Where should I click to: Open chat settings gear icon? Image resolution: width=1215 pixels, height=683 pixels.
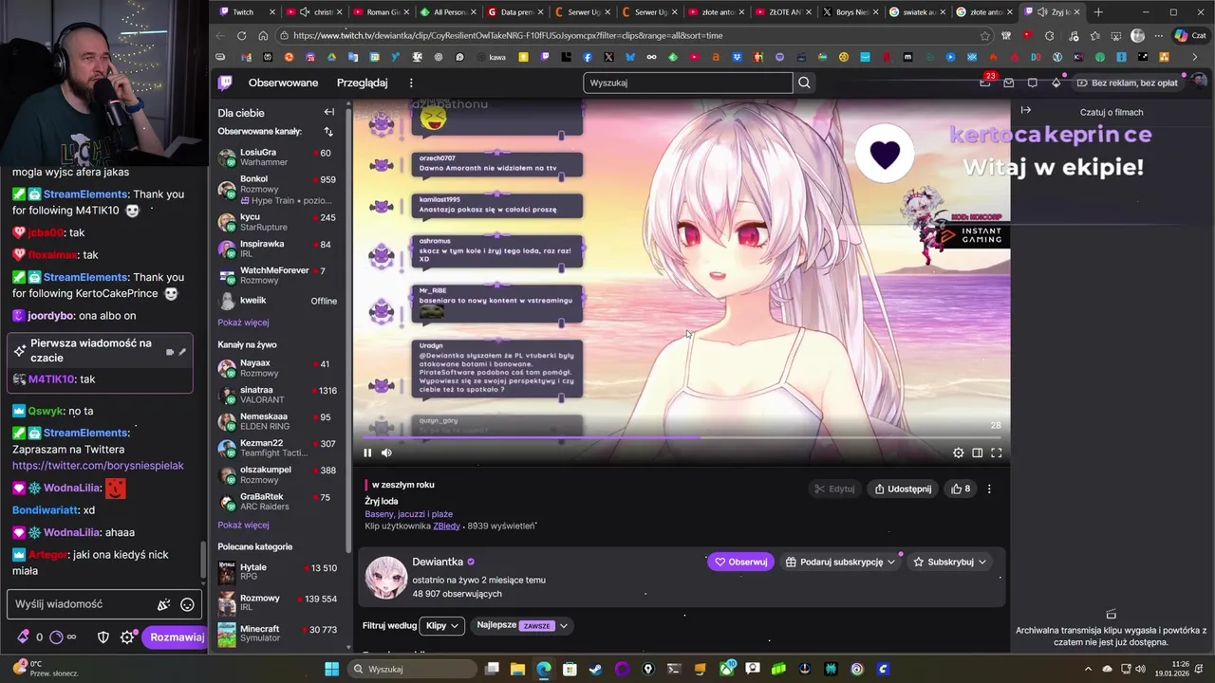tap(127, 637)
